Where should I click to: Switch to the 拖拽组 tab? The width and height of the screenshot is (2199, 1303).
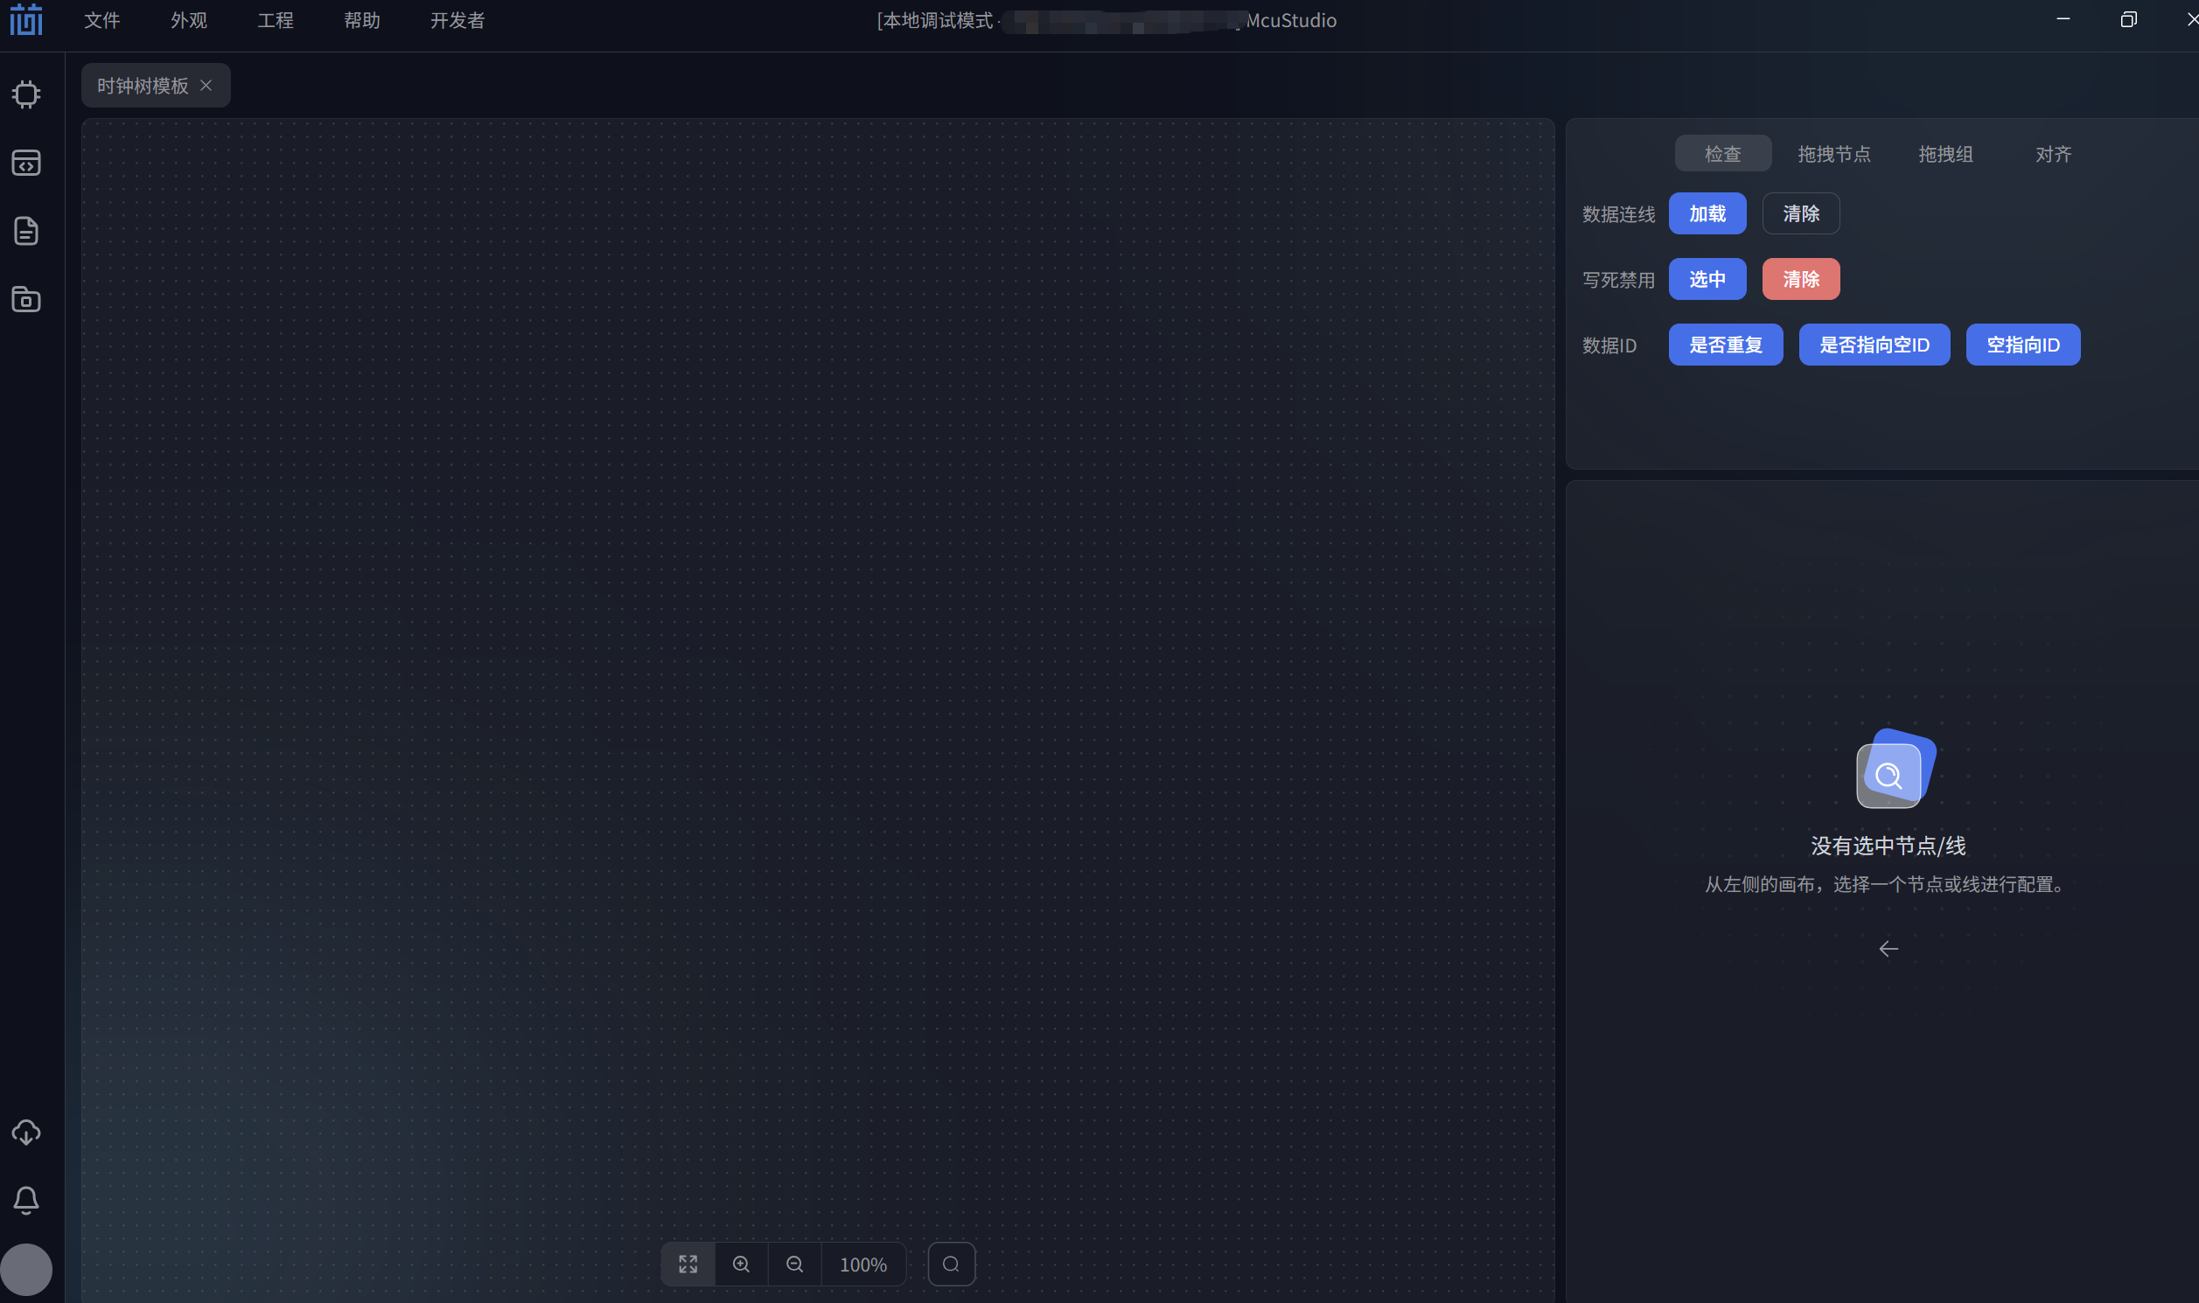pyautogui.click(x=1945, y=154)
